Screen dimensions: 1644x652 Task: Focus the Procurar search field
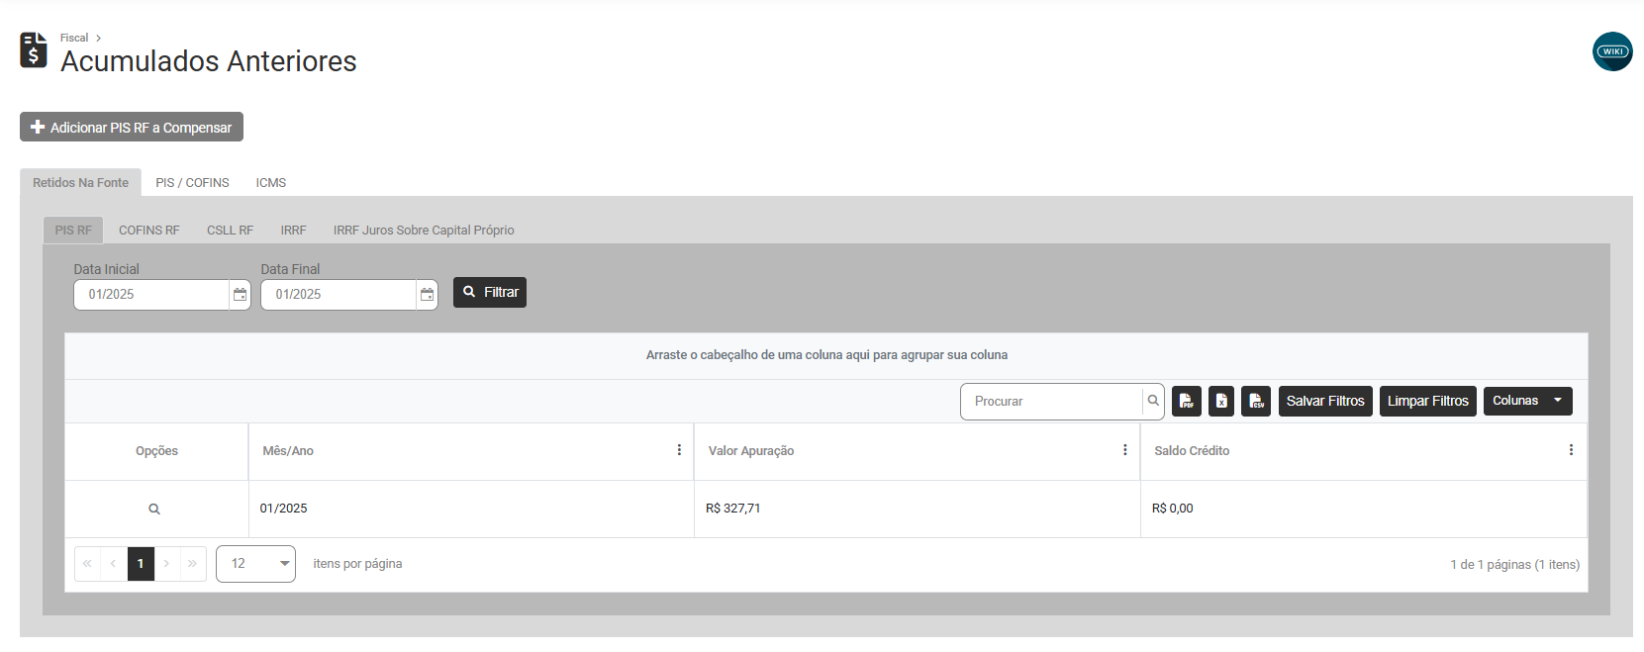pos(1051,401)
